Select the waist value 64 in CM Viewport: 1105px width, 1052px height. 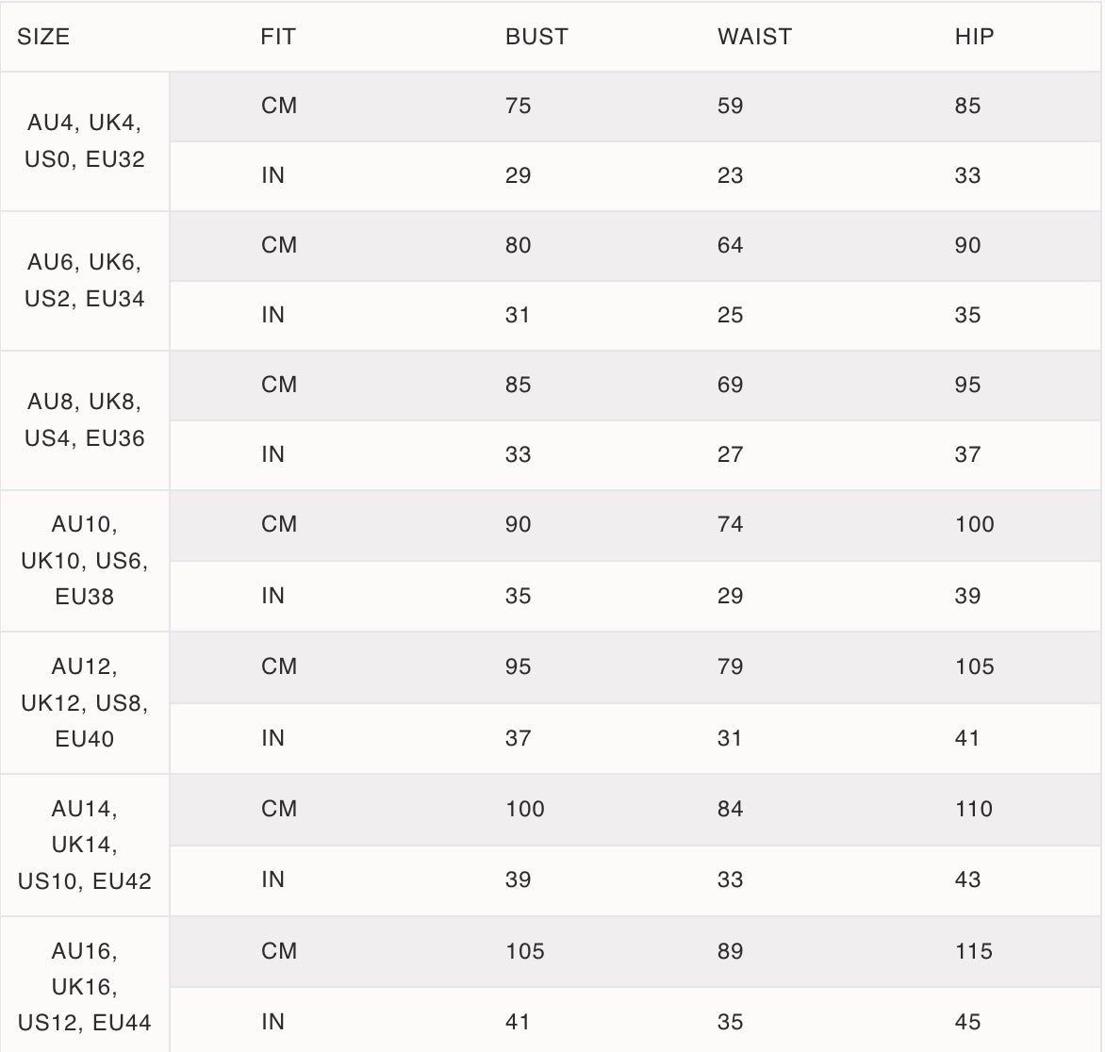click(731, 245)
